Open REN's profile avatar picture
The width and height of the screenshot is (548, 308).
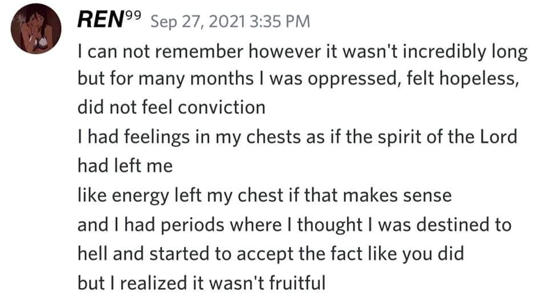36,31
